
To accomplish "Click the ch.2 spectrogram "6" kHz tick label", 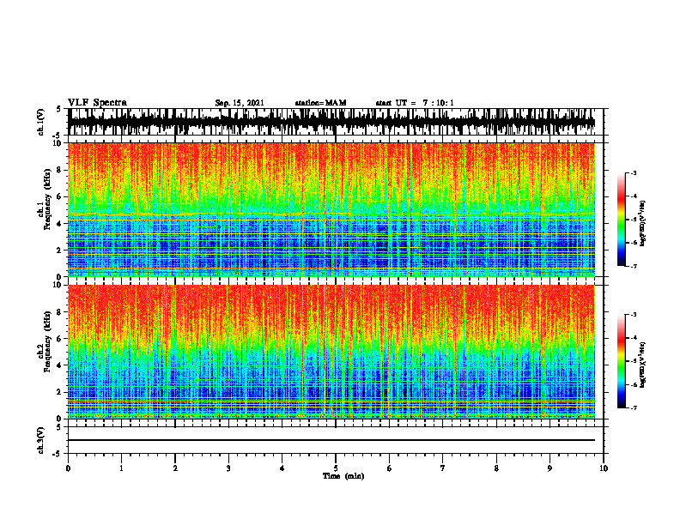I will point(60,339).
